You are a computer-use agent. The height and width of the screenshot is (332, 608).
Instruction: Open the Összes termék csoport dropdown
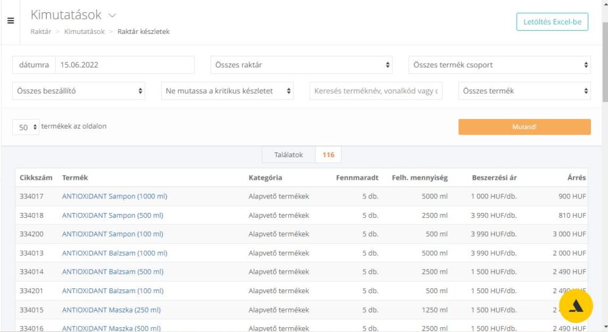tap(499, 65)
